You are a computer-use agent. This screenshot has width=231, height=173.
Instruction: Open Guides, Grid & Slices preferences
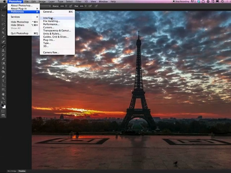tap(57, 37)
